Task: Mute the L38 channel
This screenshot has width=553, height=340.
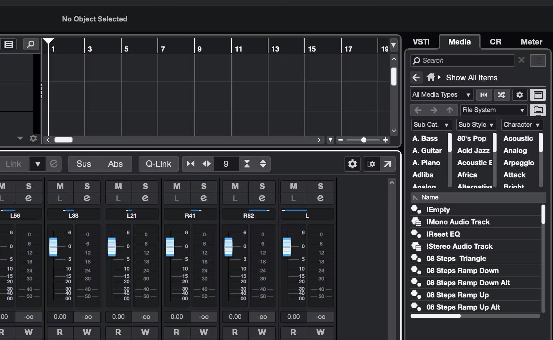Action: pyautogui.click(x=60, y=186)
